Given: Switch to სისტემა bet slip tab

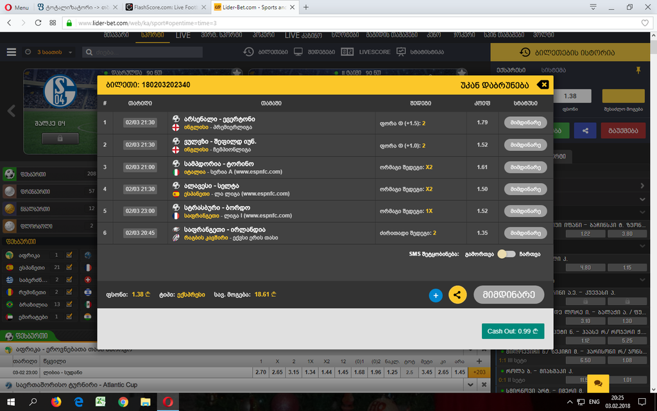Looking at the screenshot, I should click(x=553, y=70).
